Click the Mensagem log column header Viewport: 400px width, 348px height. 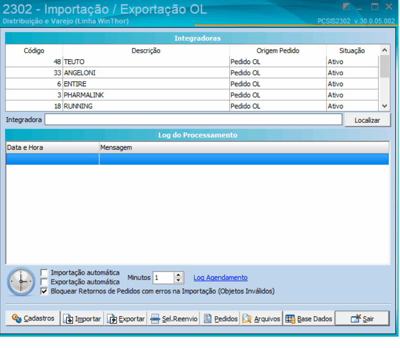pyautogui.click(x=244, y=147)
